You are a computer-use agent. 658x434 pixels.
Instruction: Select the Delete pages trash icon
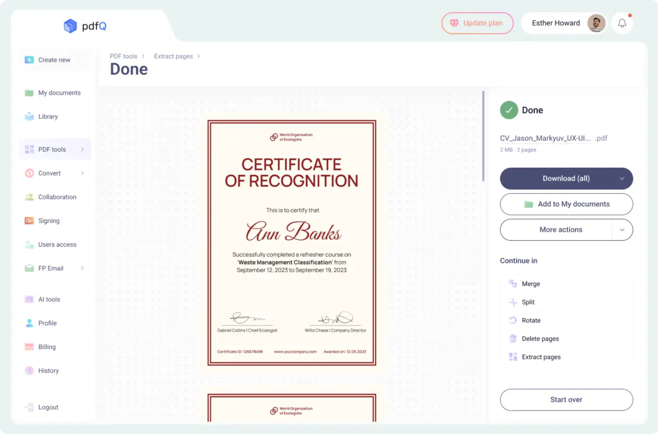pos(513,339)
